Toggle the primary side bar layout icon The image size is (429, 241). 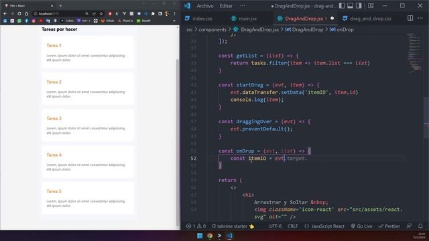coord(342,5)
